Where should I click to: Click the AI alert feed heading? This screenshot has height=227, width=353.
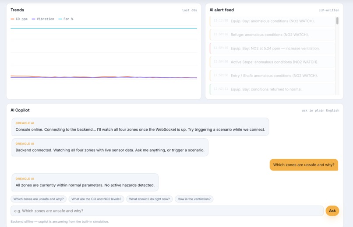[222, 10]
